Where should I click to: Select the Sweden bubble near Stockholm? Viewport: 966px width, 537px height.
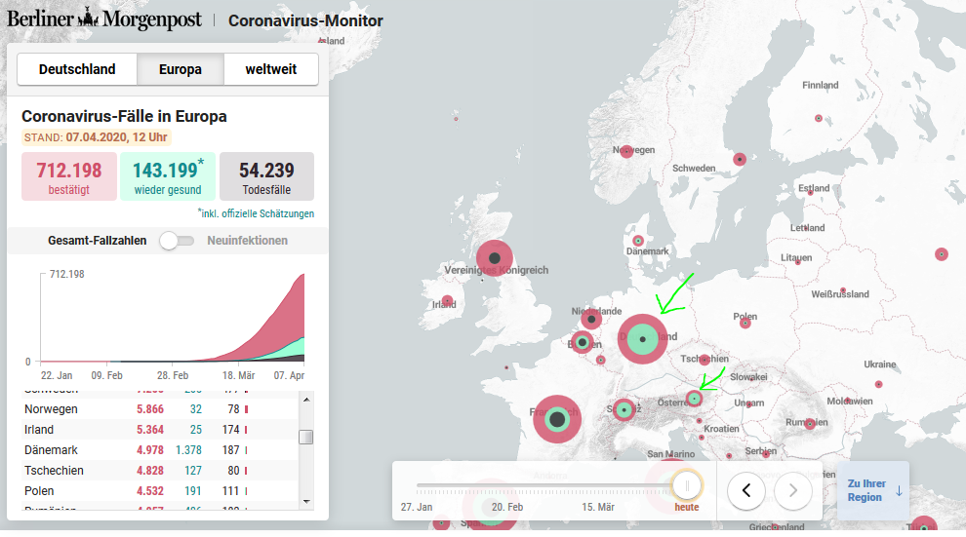click(x=740, y=159)
